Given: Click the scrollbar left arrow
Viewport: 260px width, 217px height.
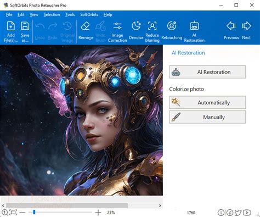Looking at the screenshot, I should tap(3, 205).
